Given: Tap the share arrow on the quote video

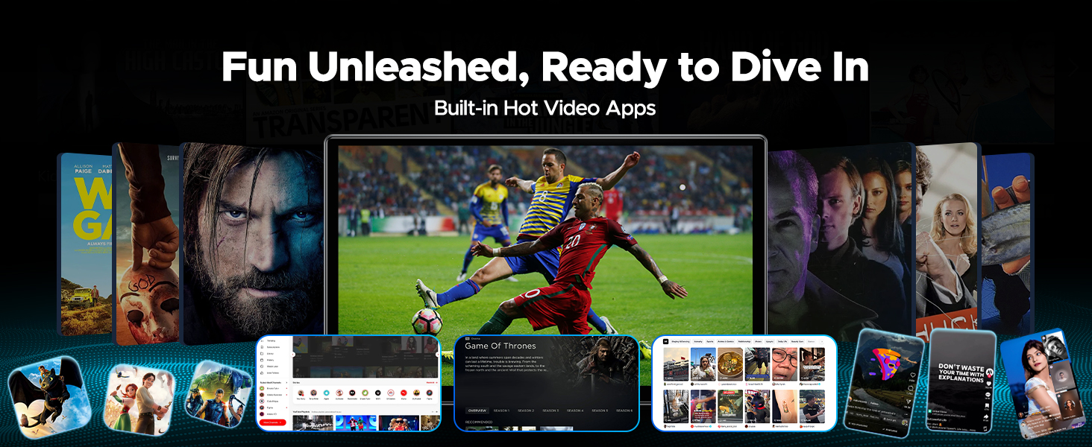Looking at the screenshot, I should 987,416.
